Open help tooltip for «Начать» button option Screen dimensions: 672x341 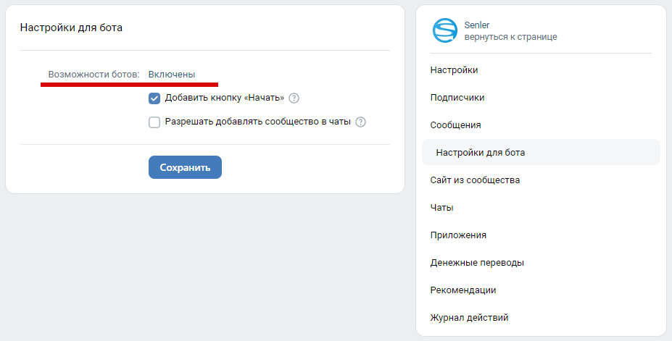click(294, 98)
